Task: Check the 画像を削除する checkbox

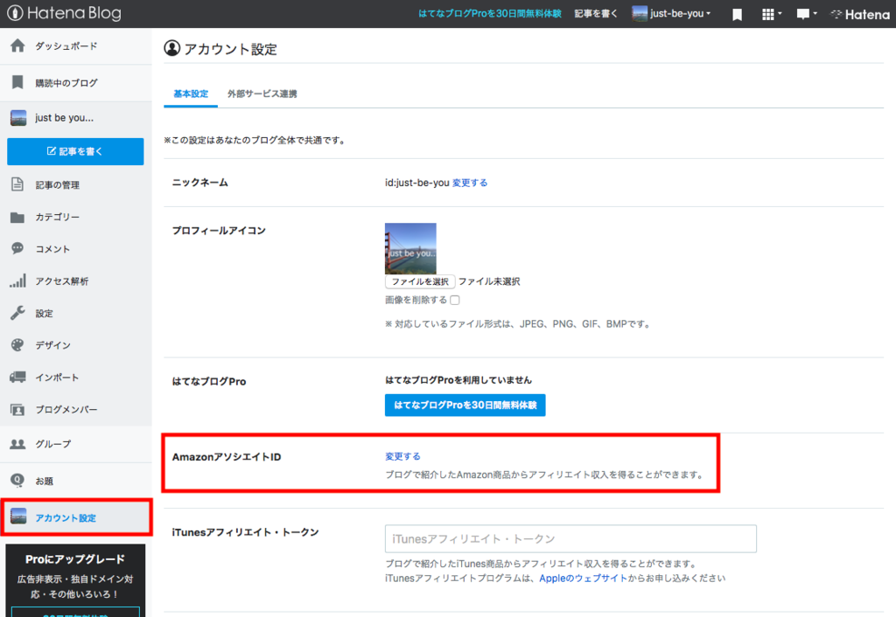Action: click(455, 301)
